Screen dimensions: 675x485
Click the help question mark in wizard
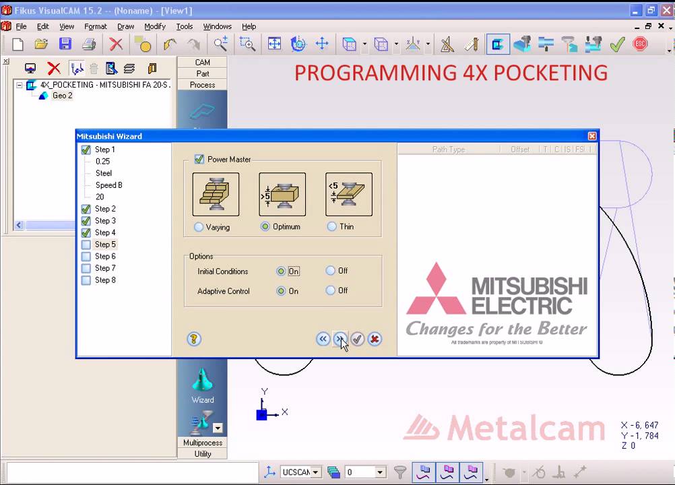[194, 339]
